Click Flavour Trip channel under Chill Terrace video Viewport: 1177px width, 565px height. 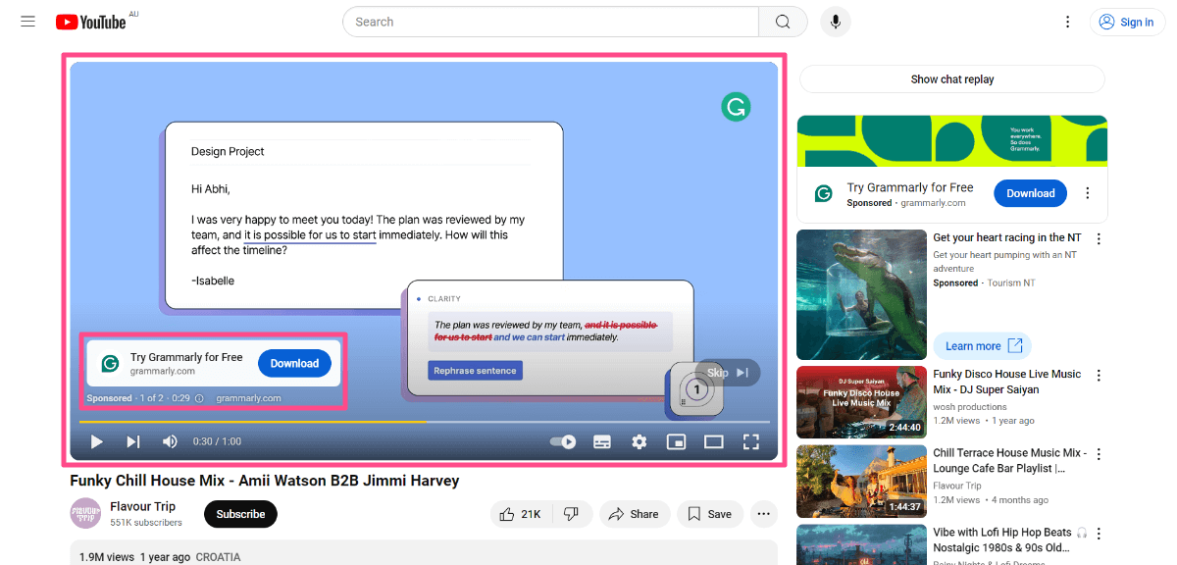coord(957,486)
